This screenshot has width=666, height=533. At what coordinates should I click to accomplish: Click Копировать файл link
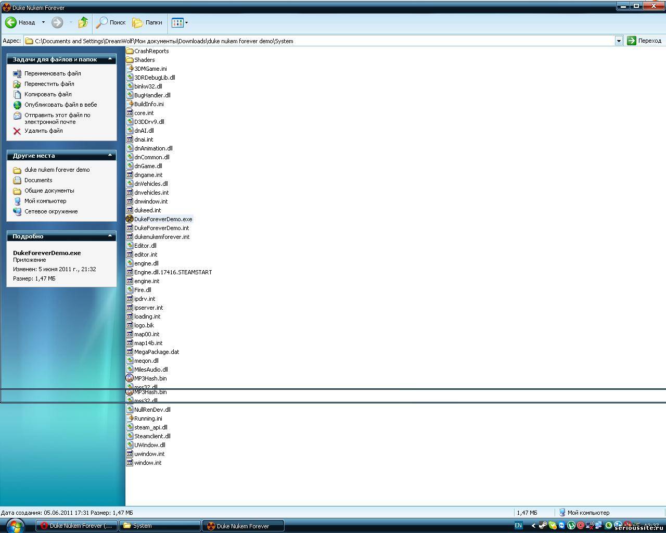(x=48, y=94)
